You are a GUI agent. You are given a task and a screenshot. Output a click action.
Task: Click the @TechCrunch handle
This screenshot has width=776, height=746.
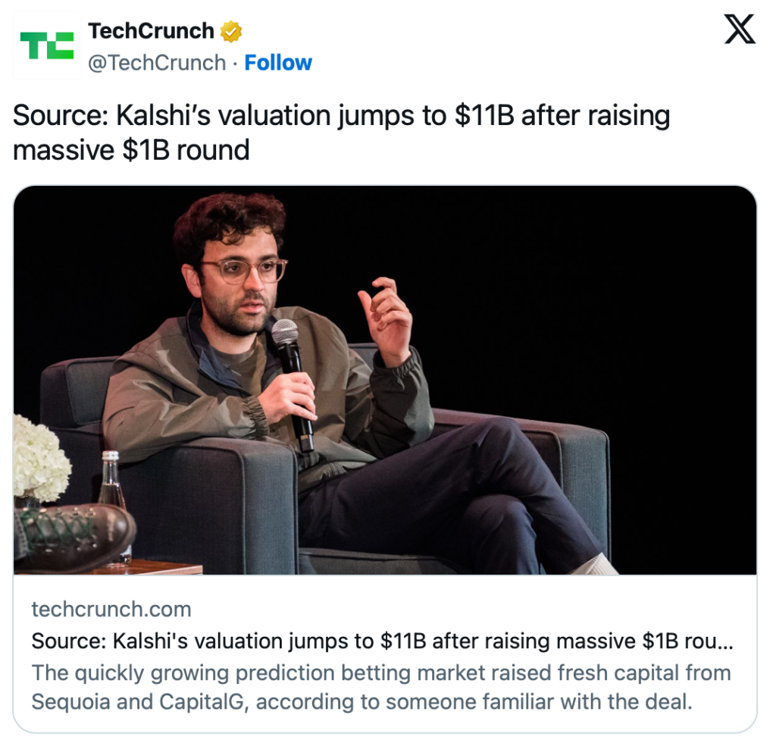coord(157,63)
